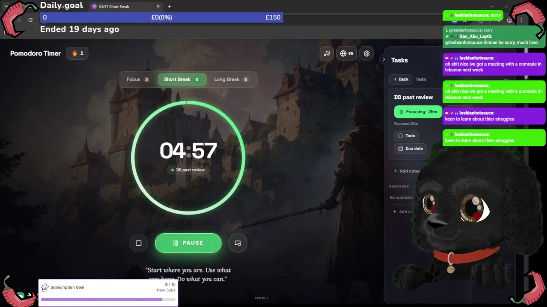The height and width of the screenshot is (307, 547).
Task: Click the 'Focusing - 25m' button
Action: pos(418,112)
